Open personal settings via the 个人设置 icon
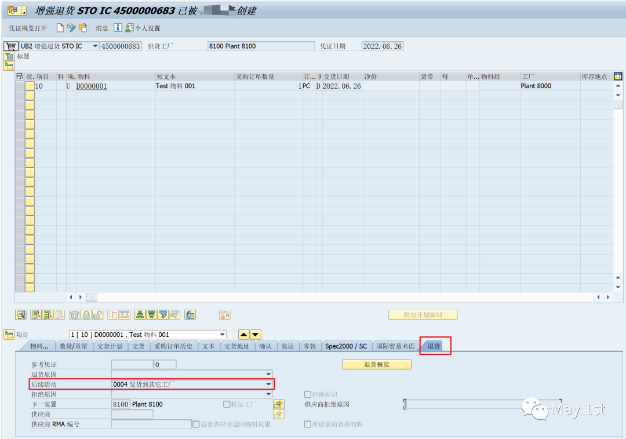The width and height of the screenshot is (626, 439). coord(129,27)
